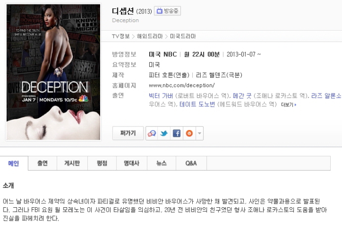Image resolution: width=342 pixels, height=228 pixels.
Task: Share via the Facebook icon
Action: pyautogui.click(x=176, y=133)
